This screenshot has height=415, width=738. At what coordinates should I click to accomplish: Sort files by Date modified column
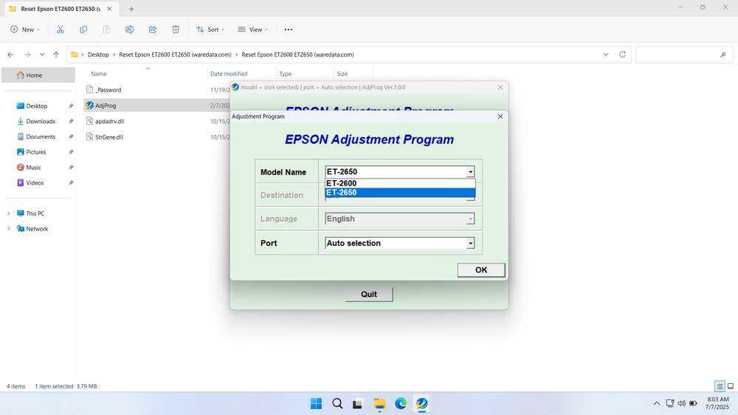coord(229,74)
